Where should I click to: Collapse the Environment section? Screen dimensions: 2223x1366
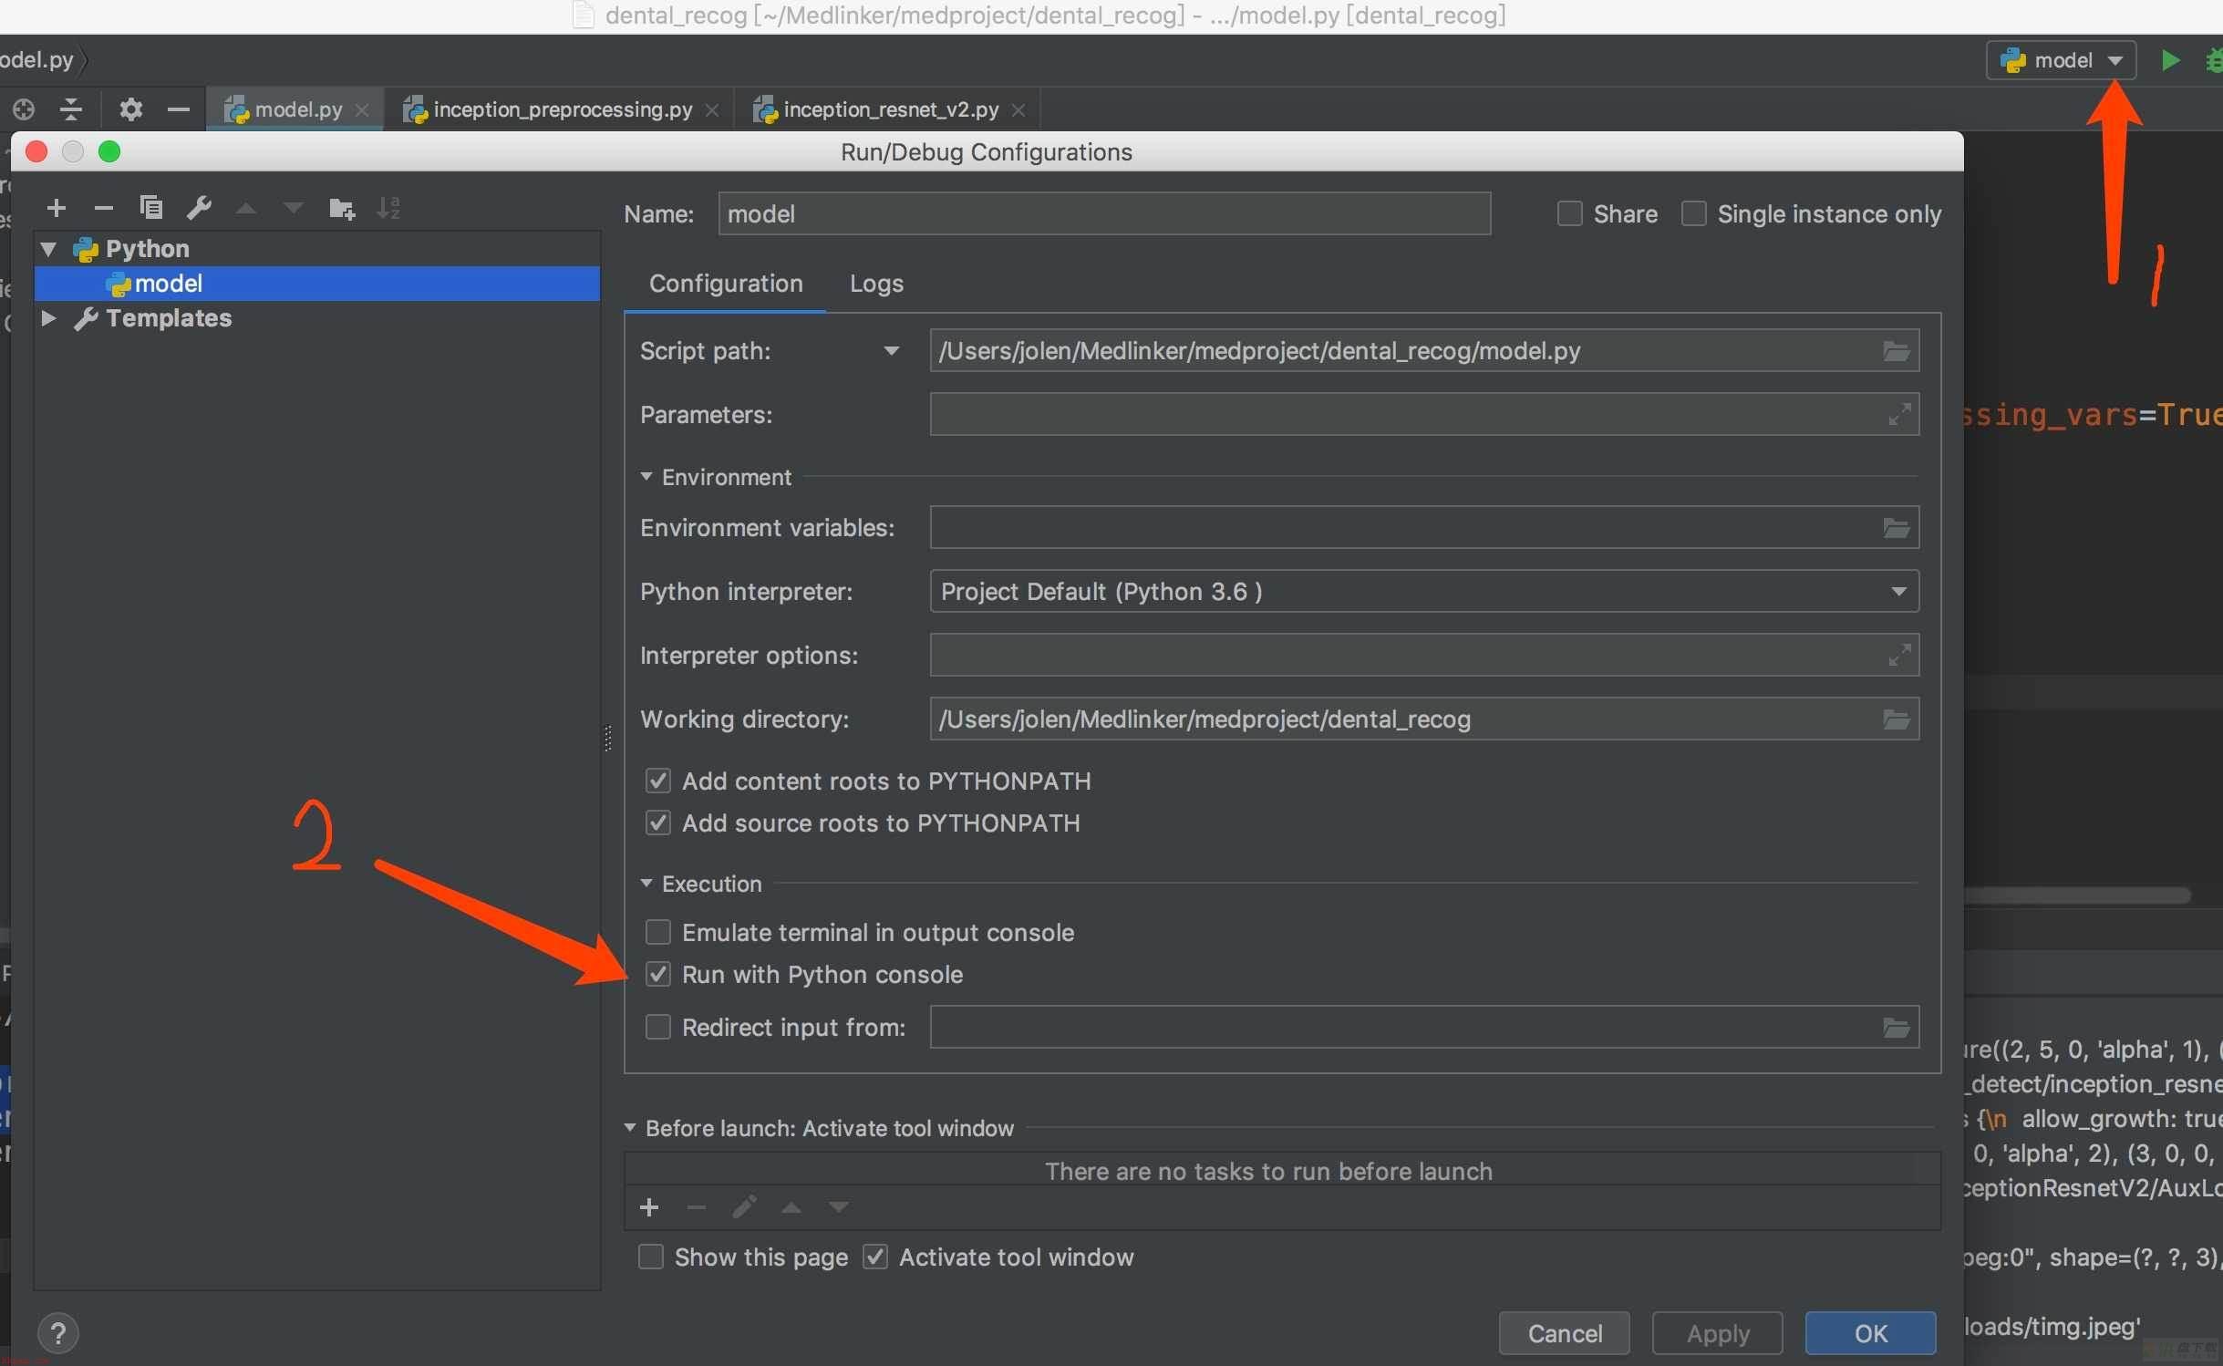coord(646,477)
